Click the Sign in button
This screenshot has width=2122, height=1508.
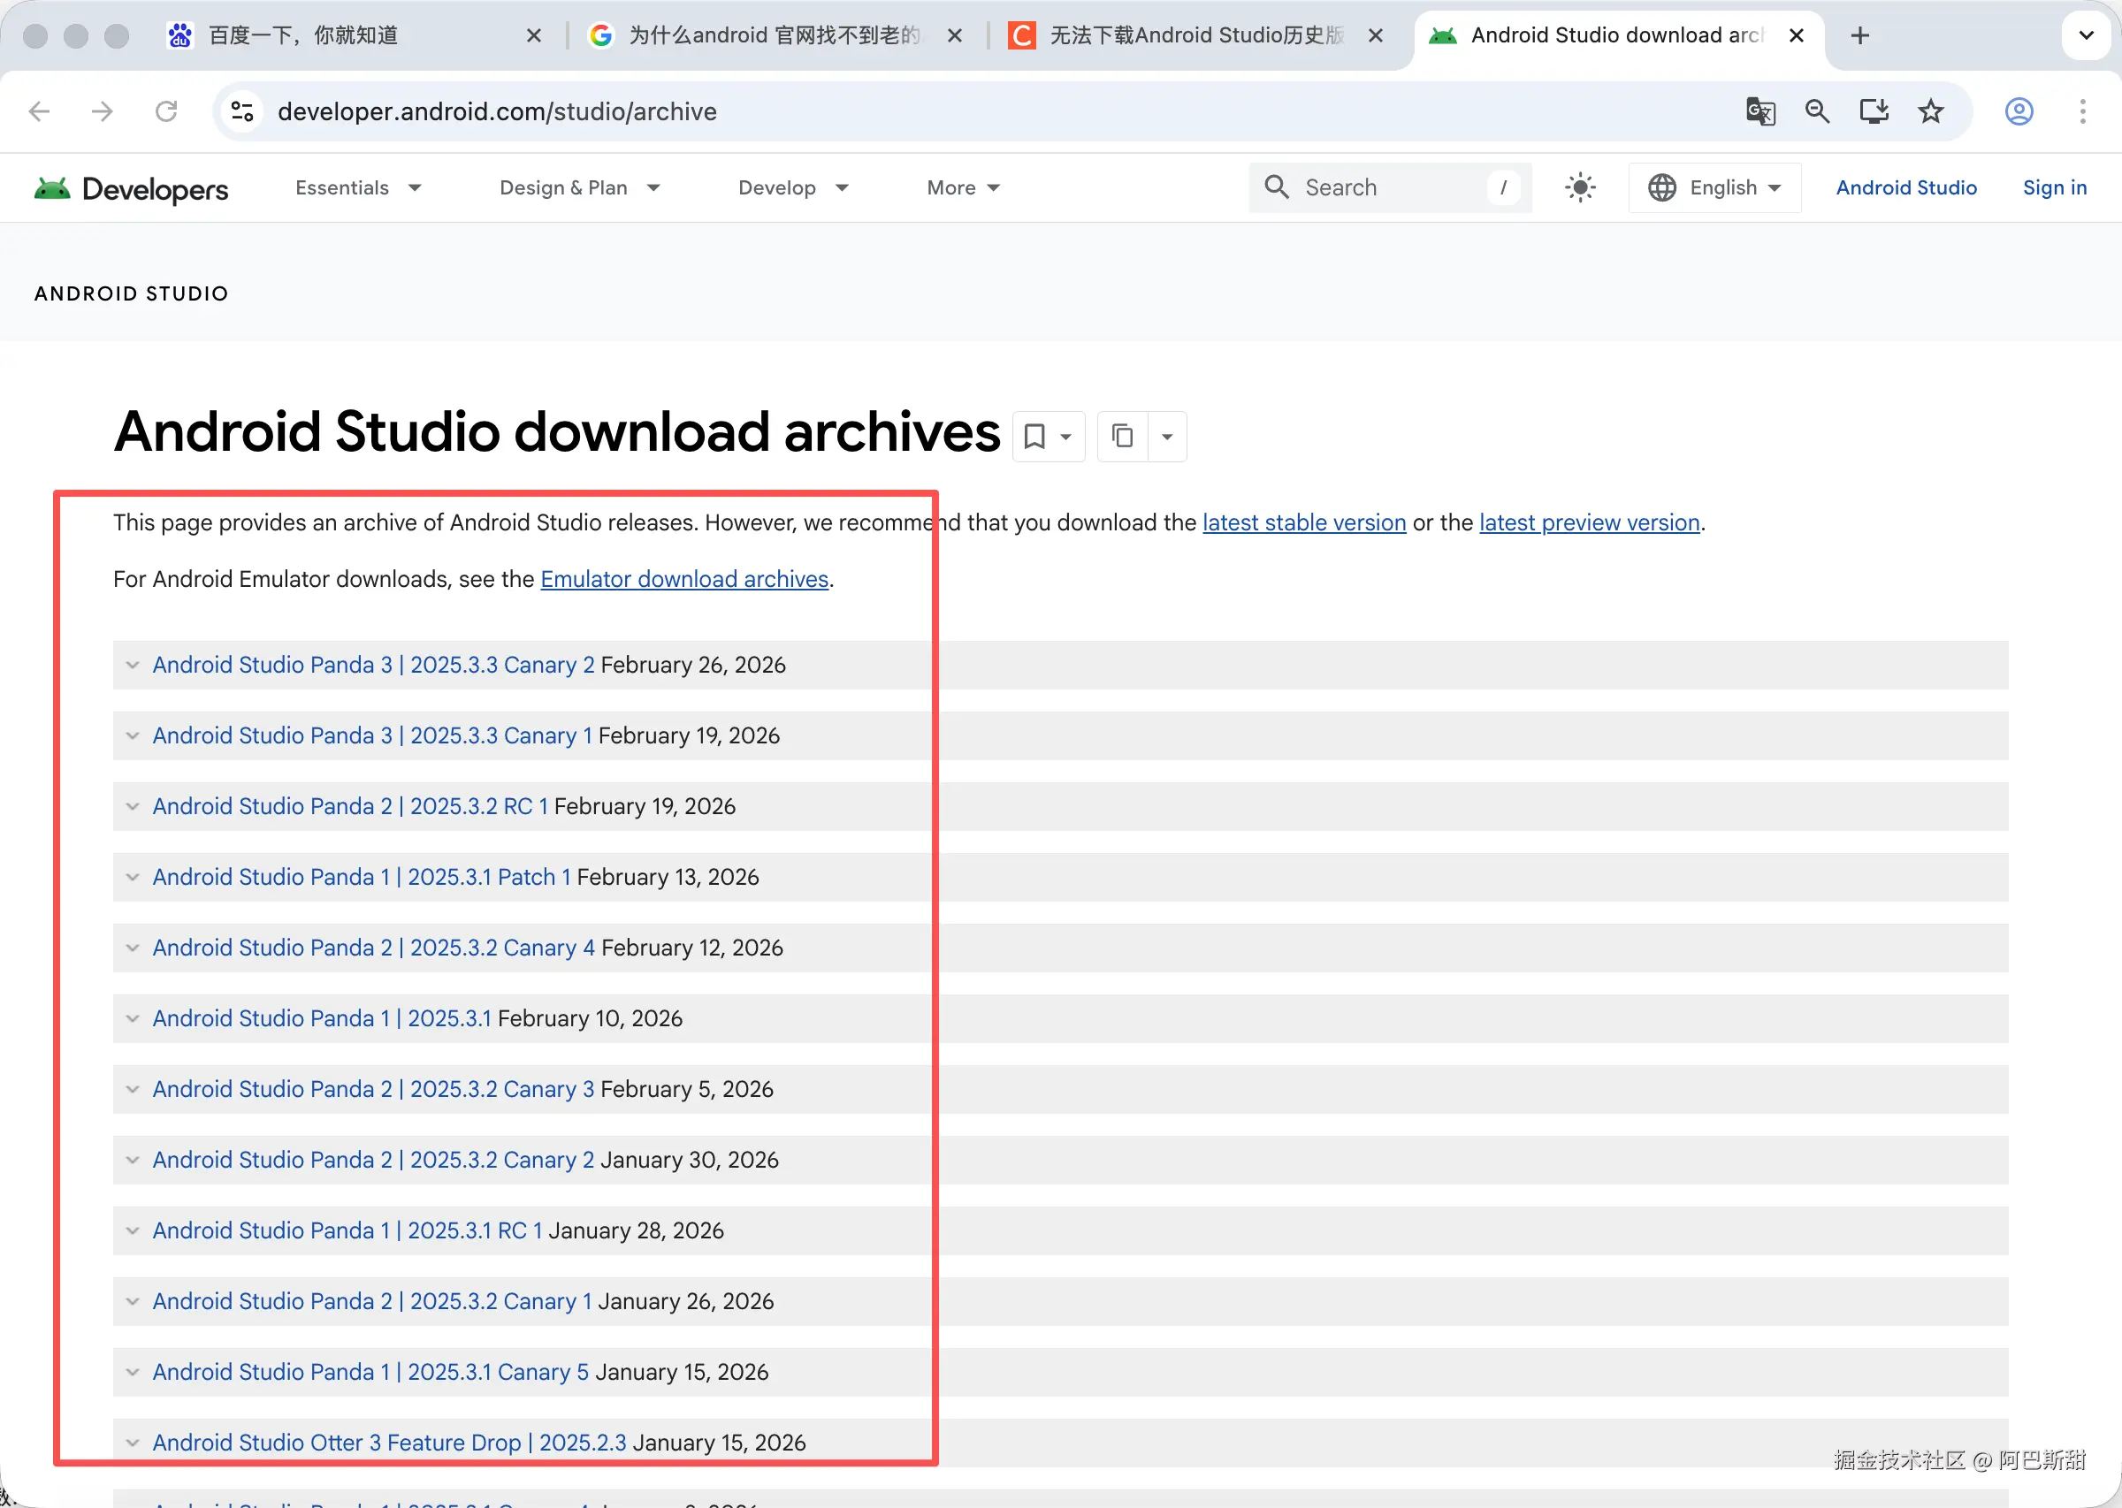[2054, 187]
